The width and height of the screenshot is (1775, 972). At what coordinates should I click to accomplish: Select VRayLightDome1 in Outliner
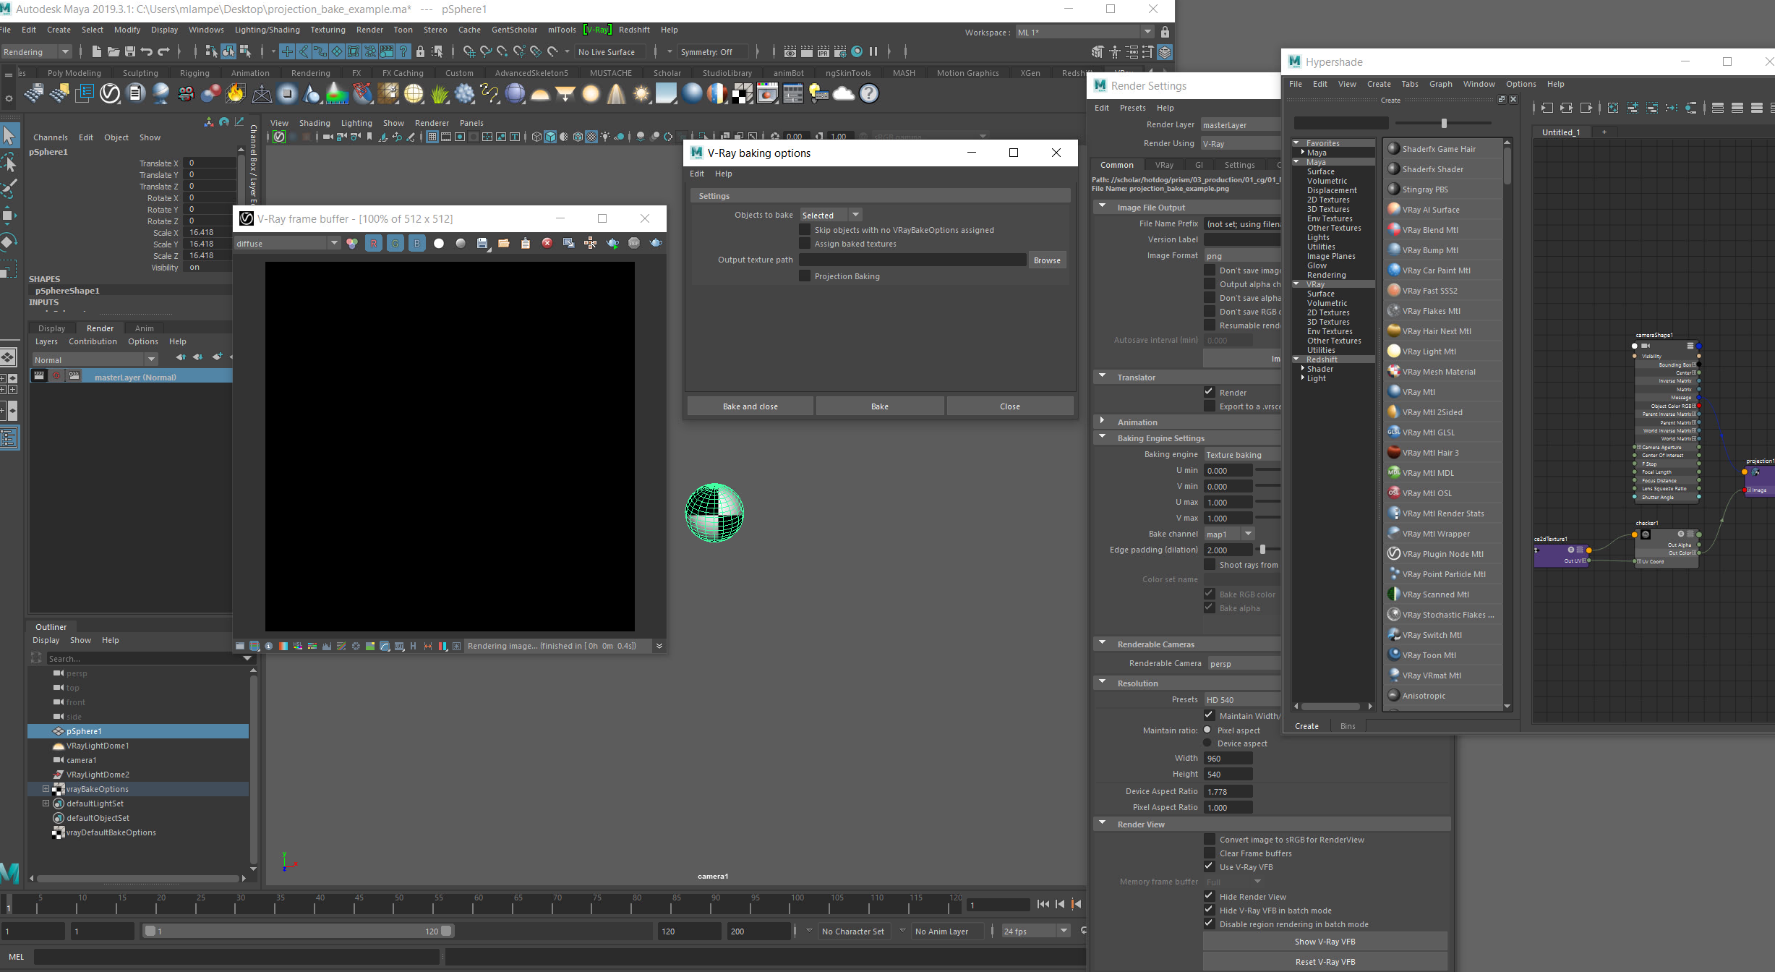[x=98, y=746]
